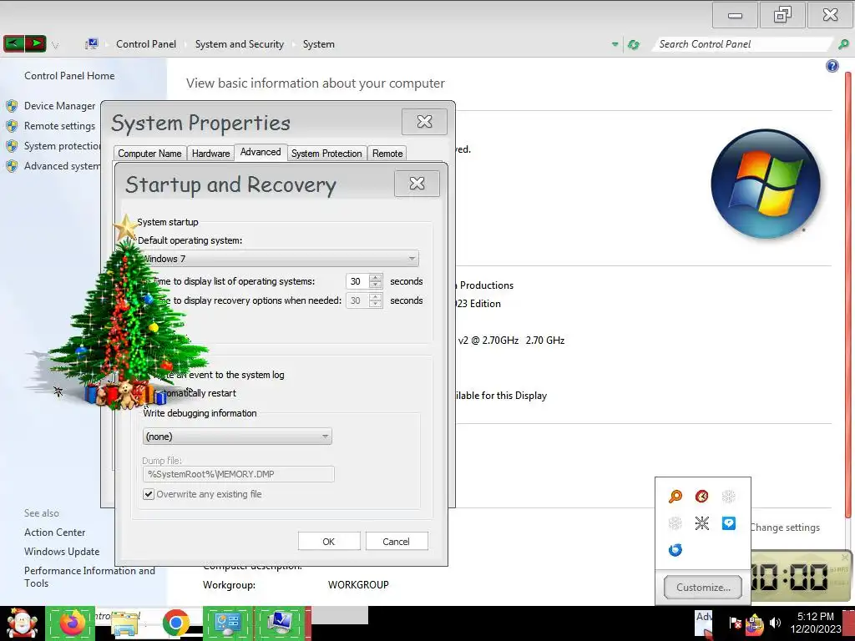Toggle Overwrite any existing file checkbox
Viewport: 855px width, 641px height.
click(149, 494)
